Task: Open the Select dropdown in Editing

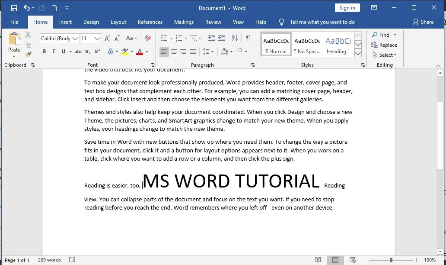Action: 385,55
